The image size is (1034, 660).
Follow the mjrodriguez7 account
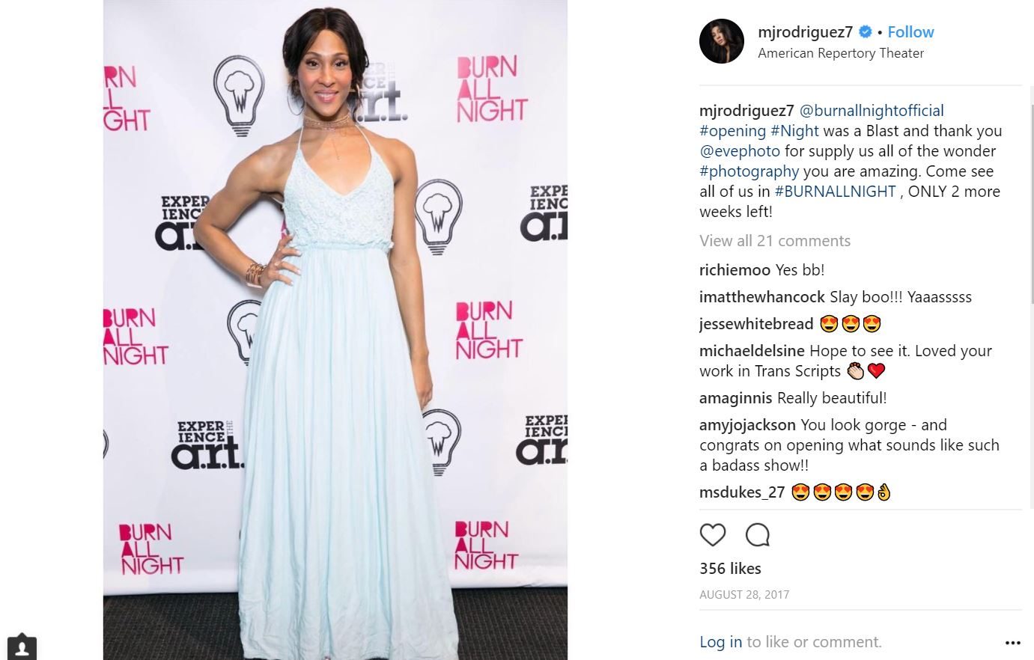click(x=910, y=32)
